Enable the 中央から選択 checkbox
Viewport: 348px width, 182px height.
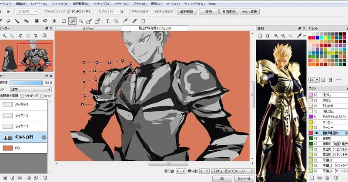[x=127, y=12]
